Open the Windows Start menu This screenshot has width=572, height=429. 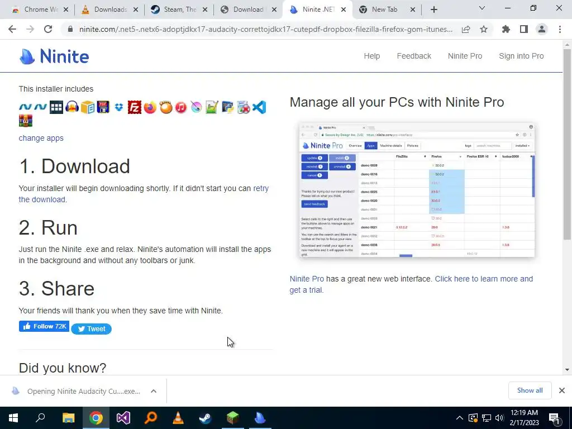tap(13, 418)
